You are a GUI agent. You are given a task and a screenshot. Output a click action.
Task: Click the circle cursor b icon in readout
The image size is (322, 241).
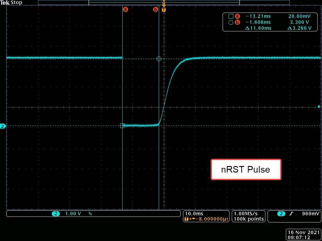pos(231,22)
